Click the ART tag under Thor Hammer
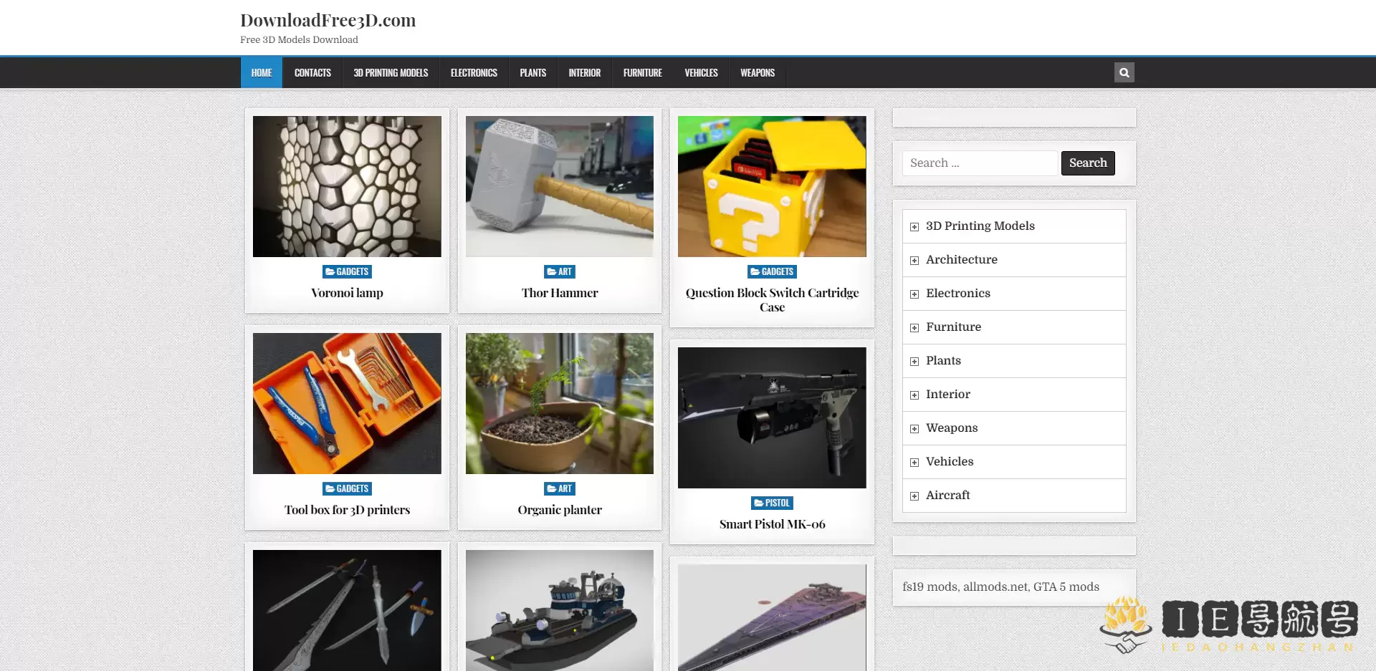 [560, 271]
